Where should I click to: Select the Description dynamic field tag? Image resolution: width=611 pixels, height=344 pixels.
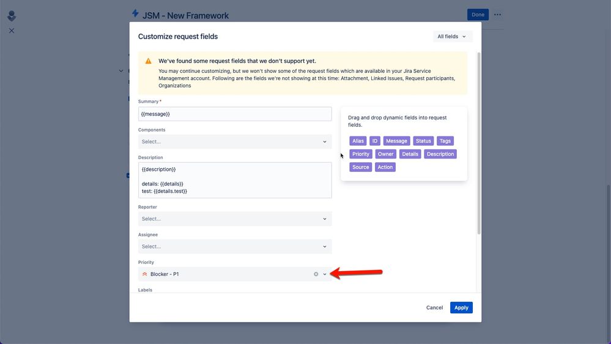coord(440,154)
